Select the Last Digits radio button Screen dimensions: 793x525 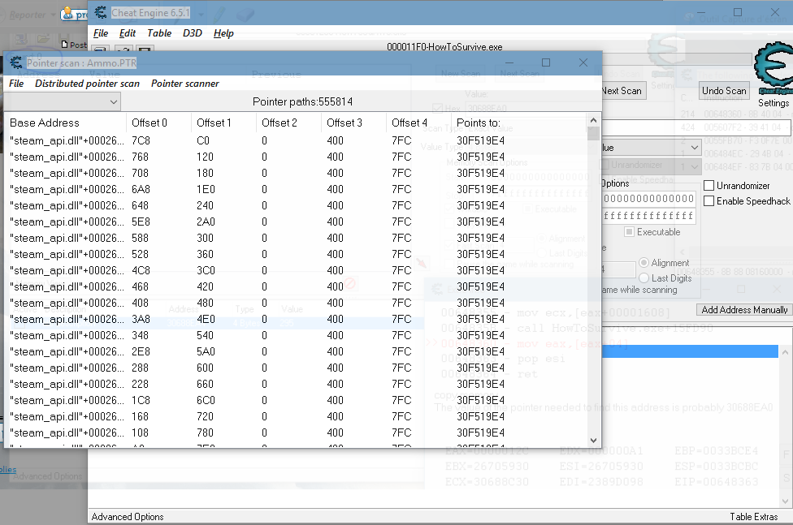644,278
